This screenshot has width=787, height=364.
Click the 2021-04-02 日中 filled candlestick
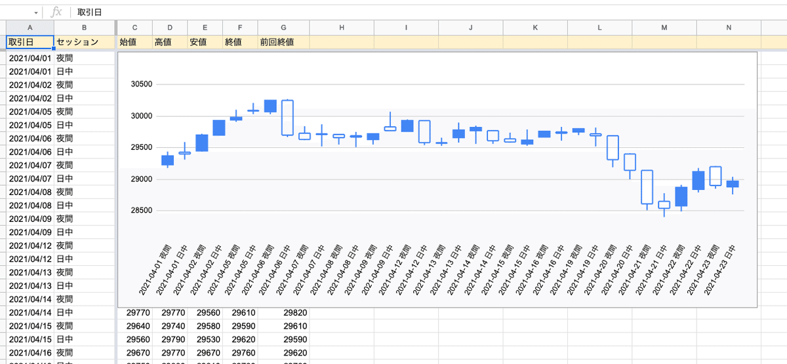coord(219,127)
